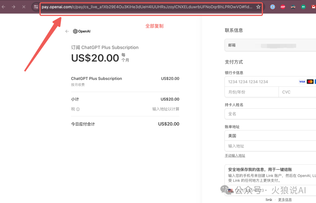316x203 pixels.
Task: Focus the 月份/年份 expiry field
Action: pos(251,92)
